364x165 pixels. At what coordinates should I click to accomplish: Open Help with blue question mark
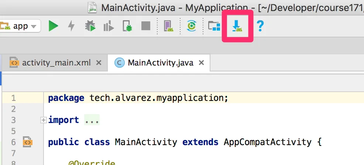[x=260, y=26]
